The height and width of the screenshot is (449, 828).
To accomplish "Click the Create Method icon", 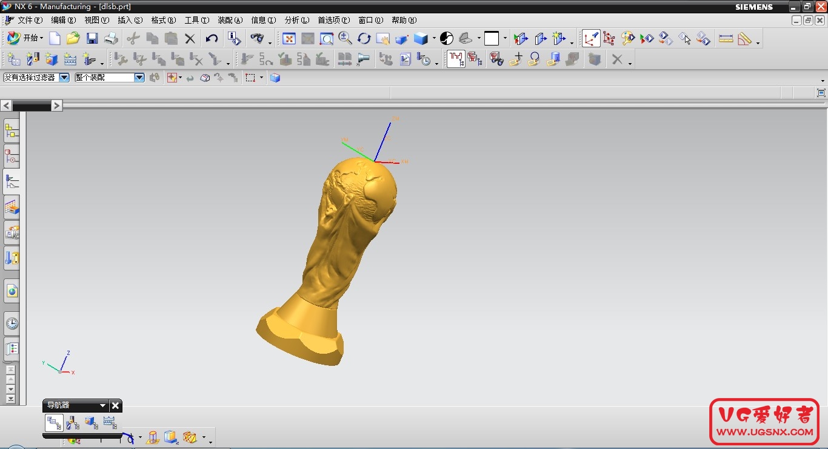I will [70, 59].
